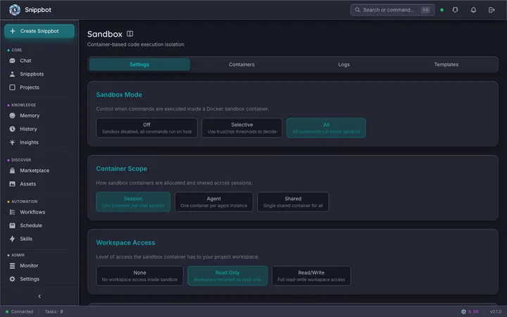
Task: Click the Settings gear icon in sidebar
Action: (x=12, y=279)
